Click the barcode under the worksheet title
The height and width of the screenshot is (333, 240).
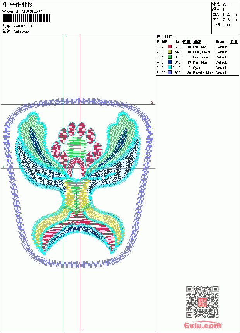tap(27, 18)
